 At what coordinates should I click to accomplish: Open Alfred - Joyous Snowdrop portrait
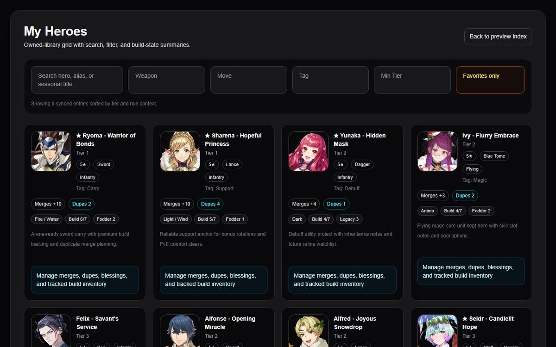point(309,331)
